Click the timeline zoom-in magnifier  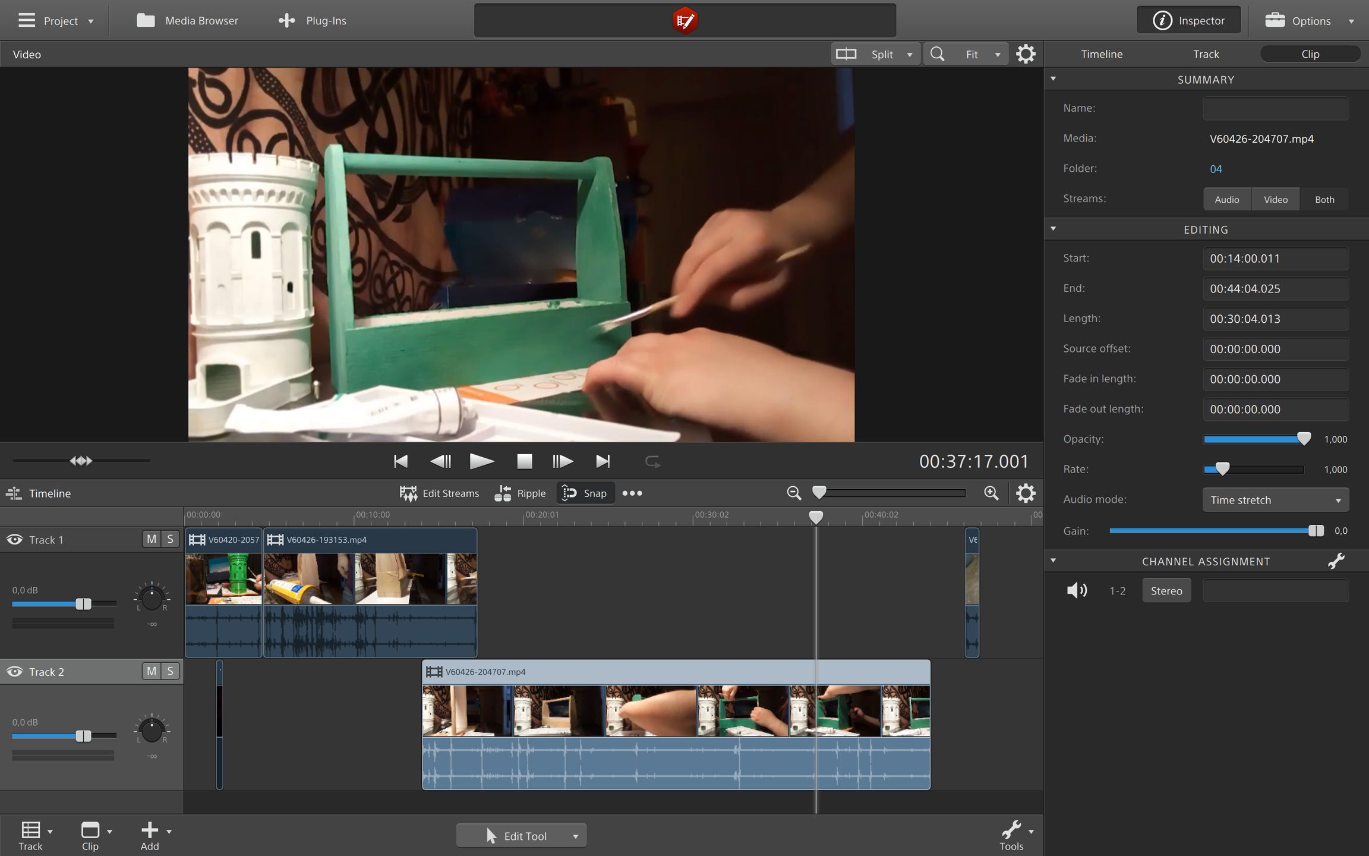pyautogui.click(x=991, y=493)
